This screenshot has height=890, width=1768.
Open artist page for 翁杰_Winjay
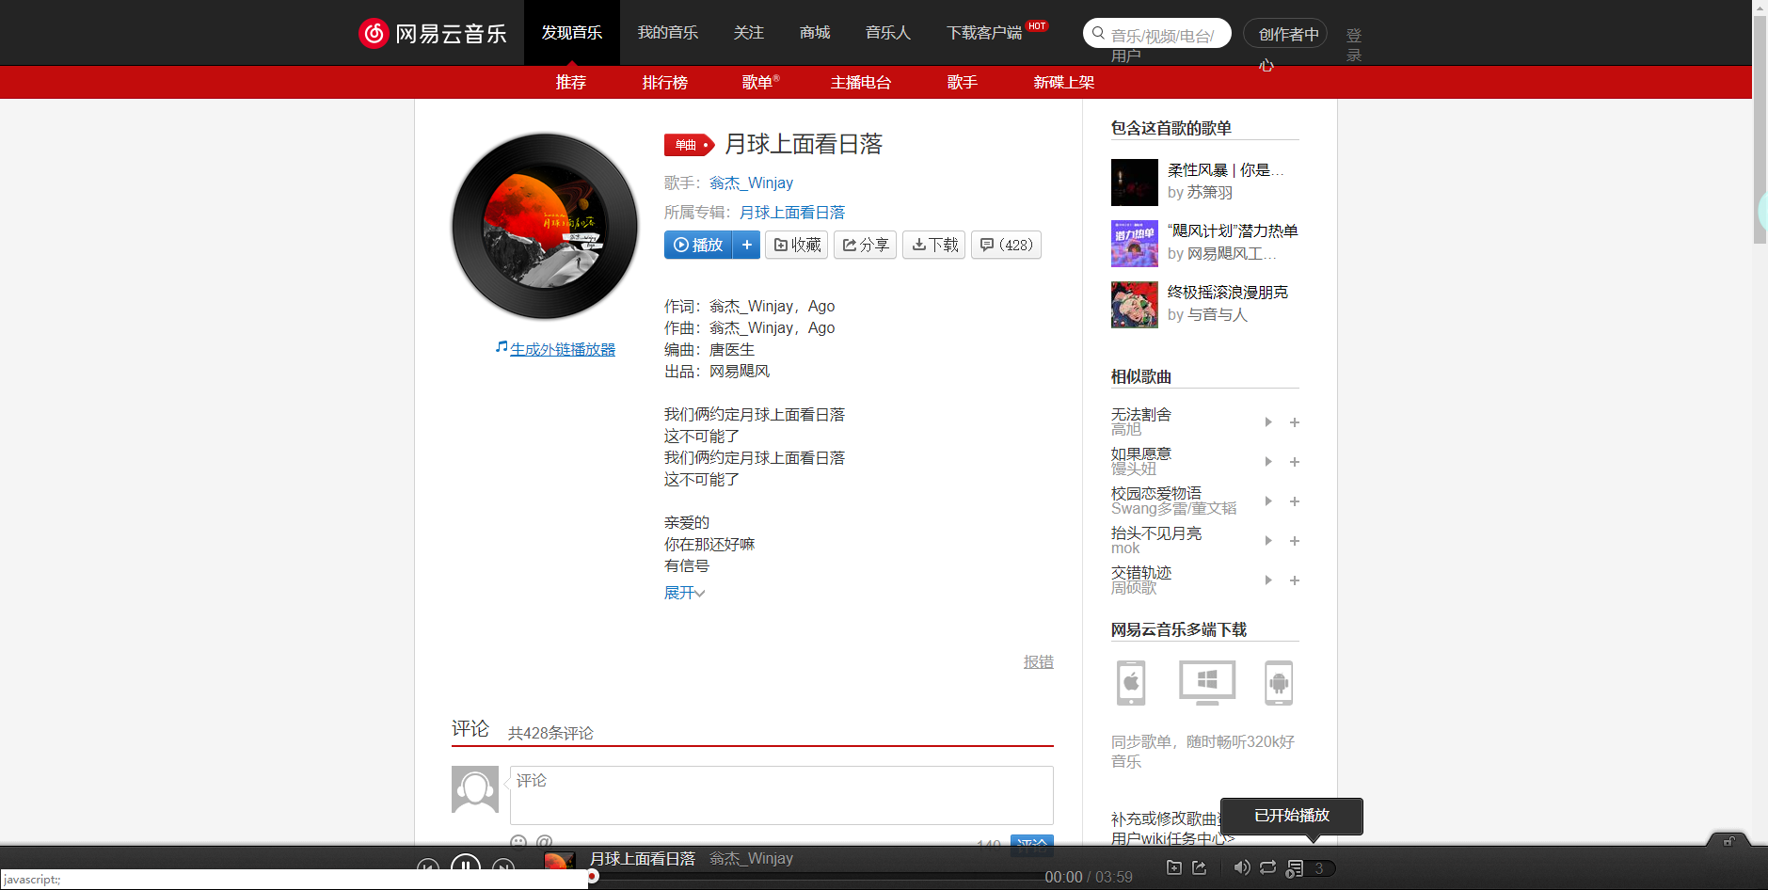click(751, 183)
